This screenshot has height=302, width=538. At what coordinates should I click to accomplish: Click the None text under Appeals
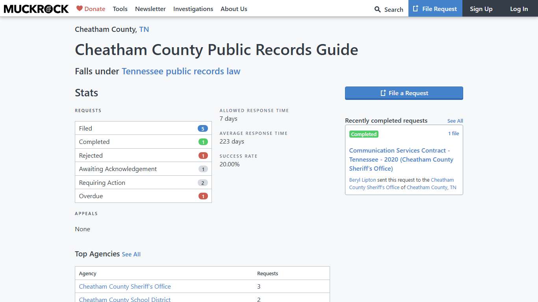[83, 229]
